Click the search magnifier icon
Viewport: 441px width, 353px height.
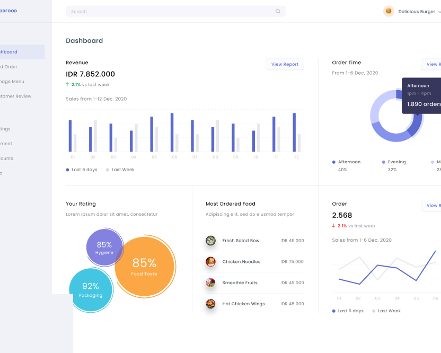[x=278, y=11]
